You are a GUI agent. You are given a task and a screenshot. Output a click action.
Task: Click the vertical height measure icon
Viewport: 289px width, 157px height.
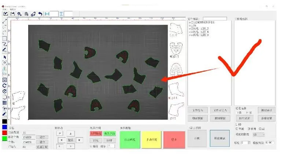(x=61, y=14)
